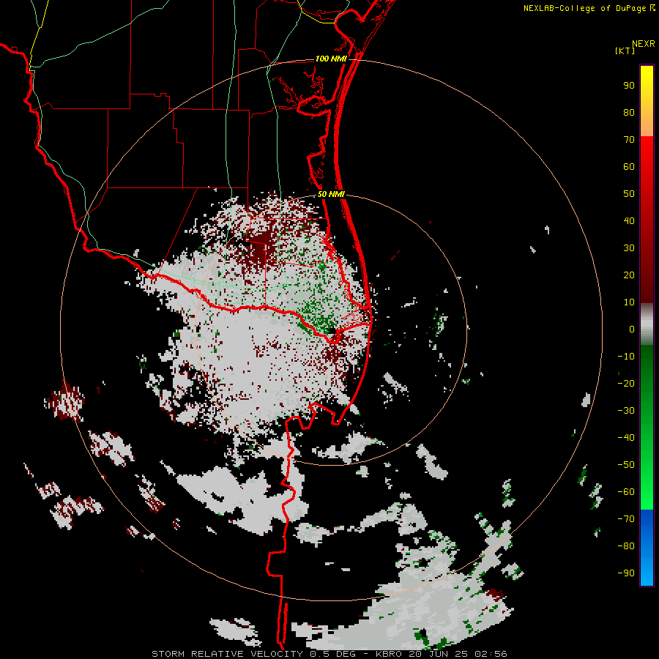Click the KBRO station identifier in the caption
The image size is (659, 659).
pyautogui.click(x=389, y=654)
